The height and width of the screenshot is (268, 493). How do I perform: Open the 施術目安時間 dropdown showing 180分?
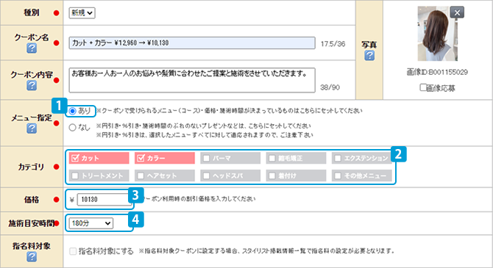(x=91, y=223)
